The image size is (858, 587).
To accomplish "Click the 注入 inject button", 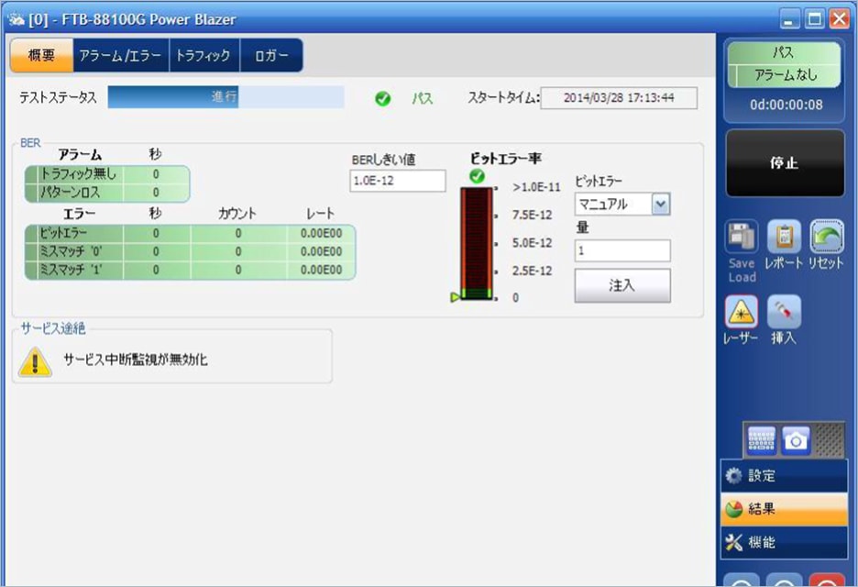I will pos(621,282).
